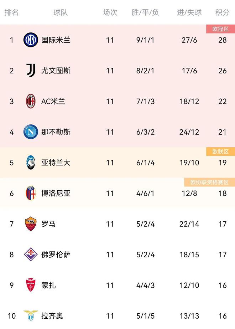Open the 尤文图斯 team name link
Screen dimensions: 235x329
[x=56, y=71]
